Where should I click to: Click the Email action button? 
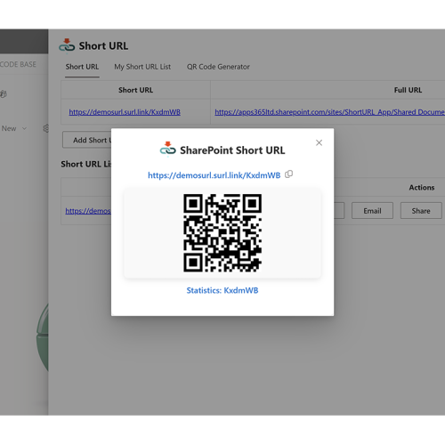point(372,211)
